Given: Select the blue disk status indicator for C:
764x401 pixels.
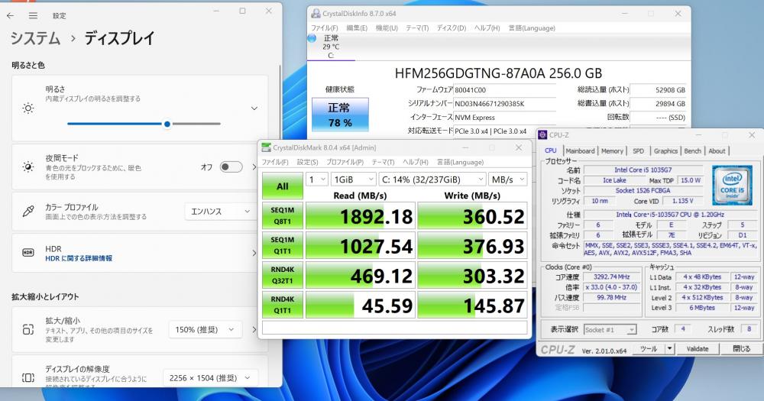Looking at the screenshot, I should click(312, 38).
